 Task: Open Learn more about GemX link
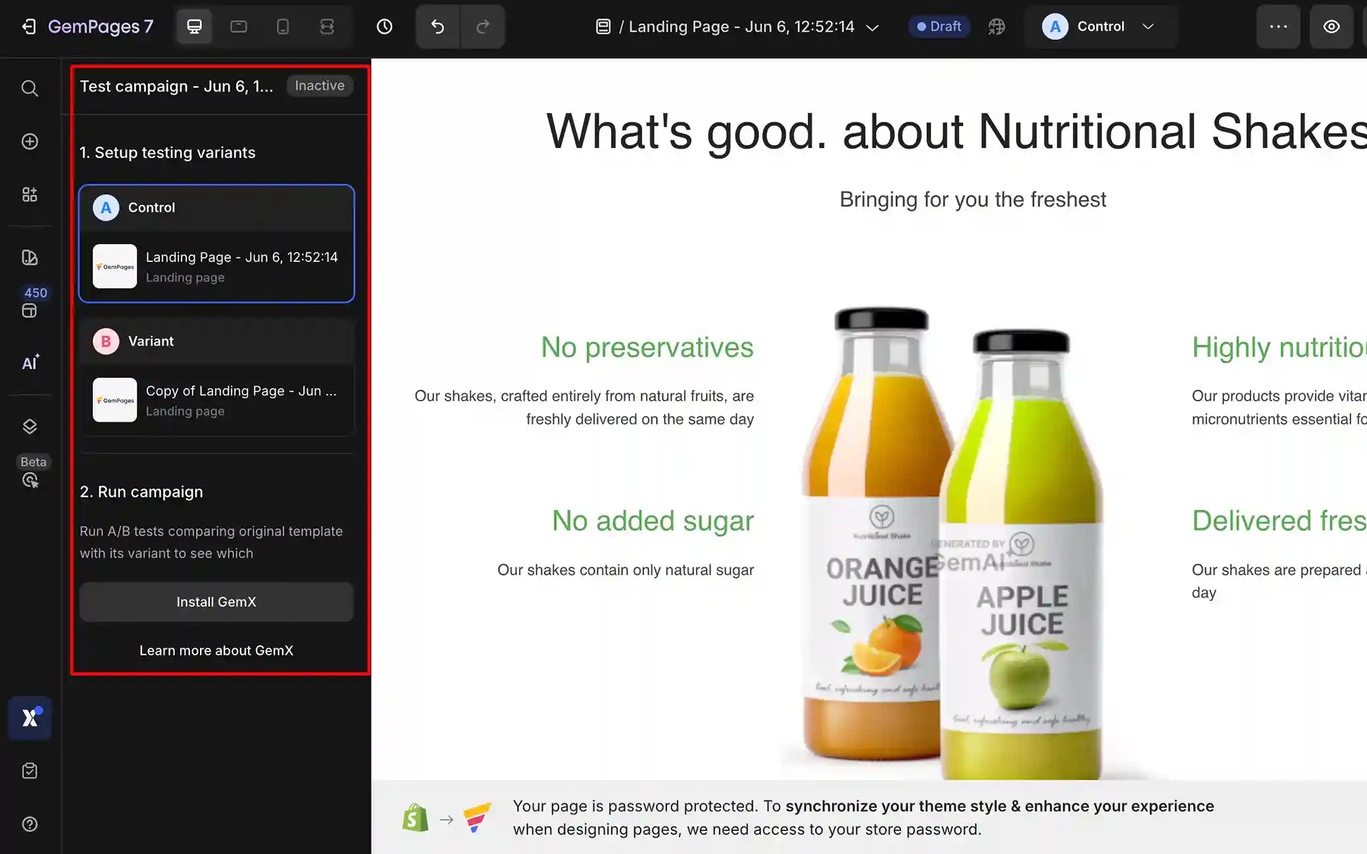[216, 651]
